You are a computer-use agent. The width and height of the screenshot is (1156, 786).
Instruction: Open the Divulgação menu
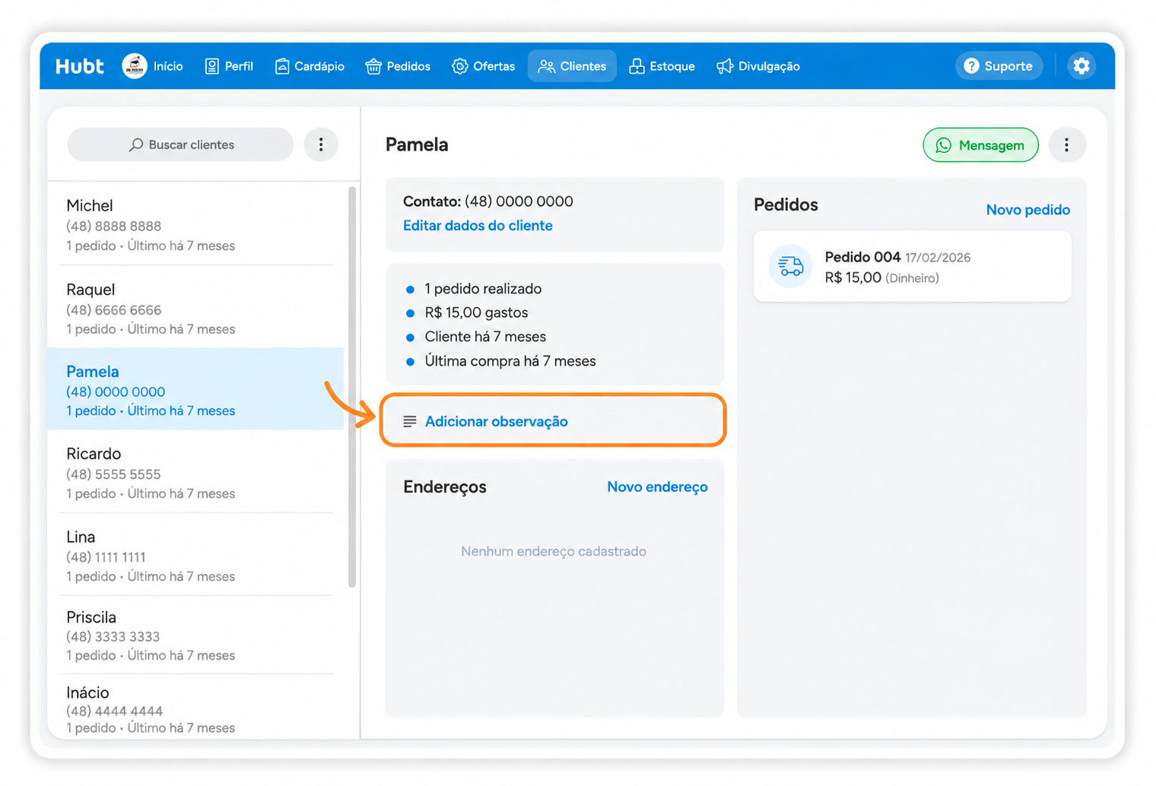(758, 66)
